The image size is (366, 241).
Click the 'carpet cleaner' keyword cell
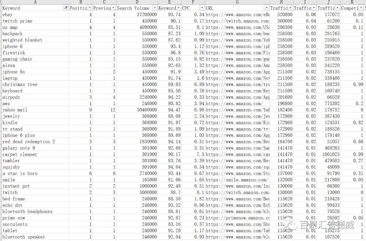point(35,154)
